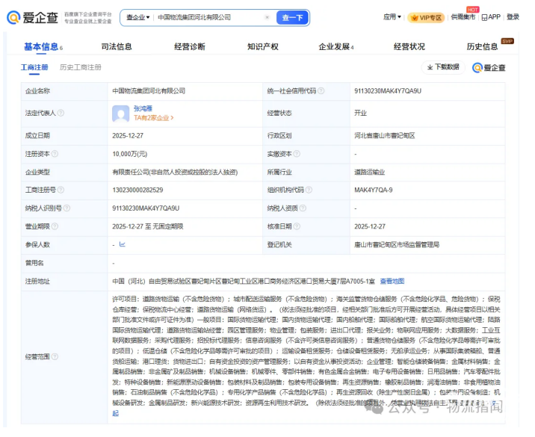Switch to the 经营诊断 tab
This screenshot has height=437, width=535.
(190, 47)
